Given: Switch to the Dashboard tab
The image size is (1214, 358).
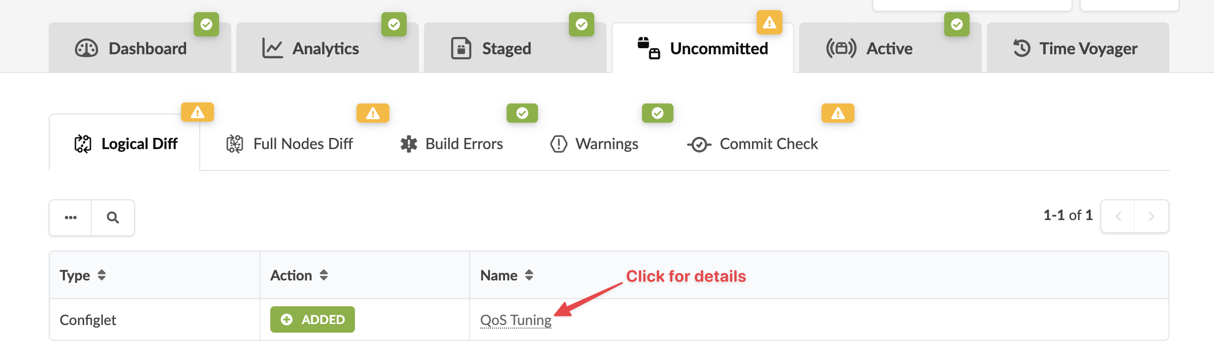Looking at the screenshot, I should (132, 49).
